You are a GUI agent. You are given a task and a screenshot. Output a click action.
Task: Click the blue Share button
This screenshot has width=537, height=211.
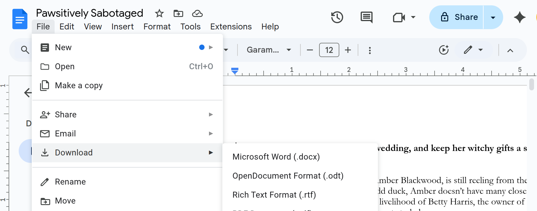(457, 17)
